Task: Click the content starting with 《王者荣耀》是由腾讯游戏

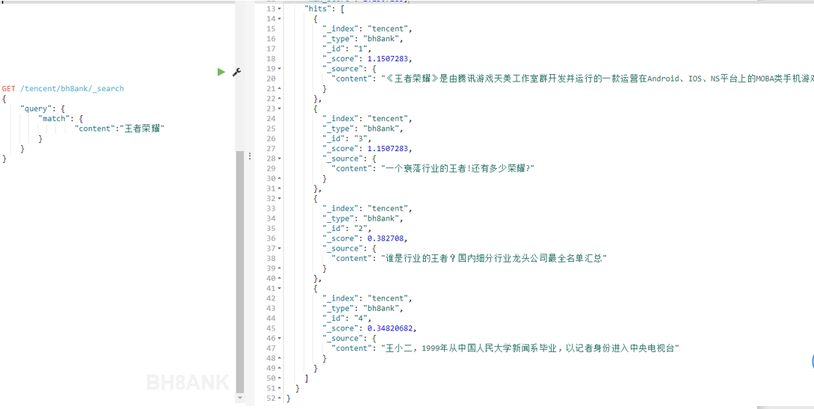Action: (x=597, y=79)
